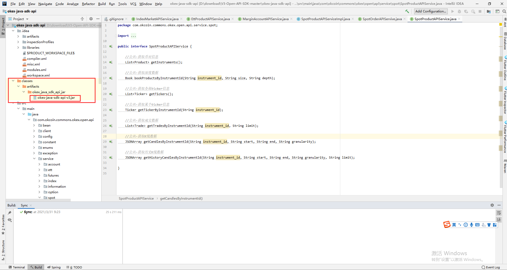This screenshot has height=270, width=507.
Task: Collapse all in Project panel
Action: point(82,19)
